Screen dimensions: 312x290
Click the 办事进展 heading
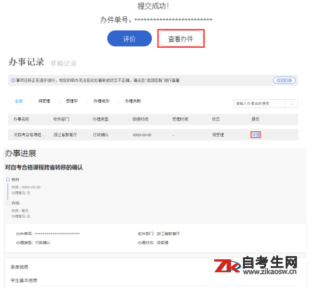pyautogui.click(x=21, y=153)
